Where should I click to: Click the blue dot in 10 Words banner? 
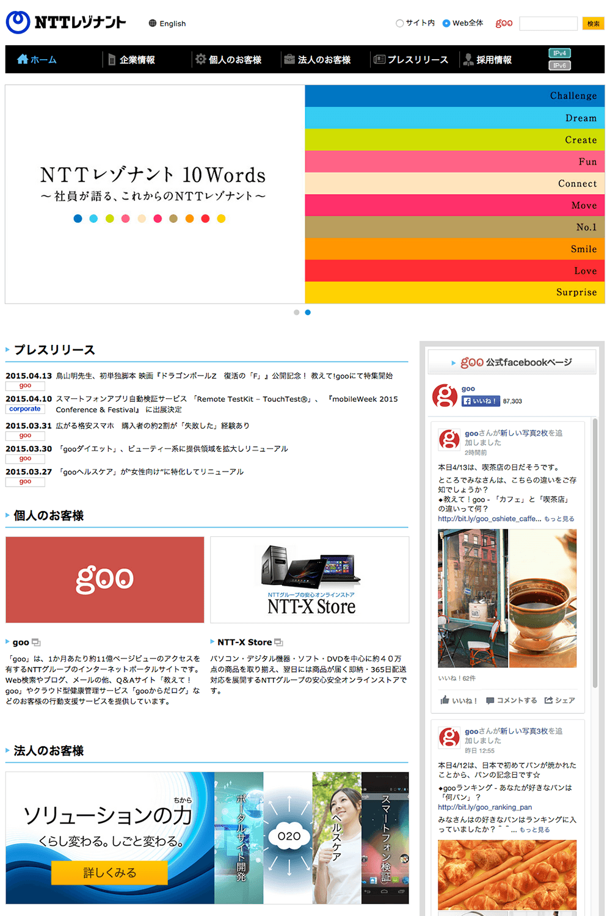tap(78, 219)
